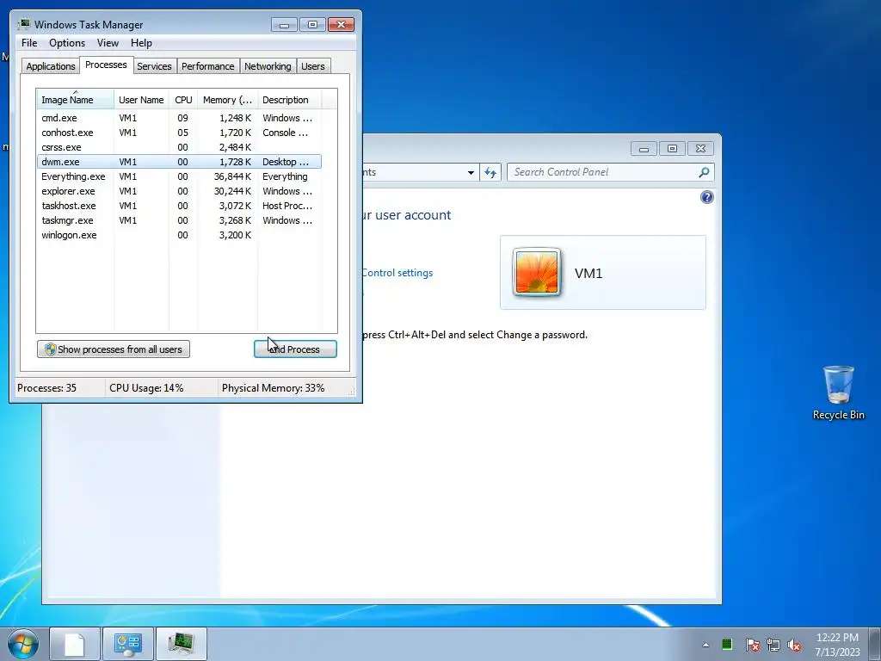Screen dimensions: 881x661
Task: Select the csrss.exe process
Action: click(179, 147)
